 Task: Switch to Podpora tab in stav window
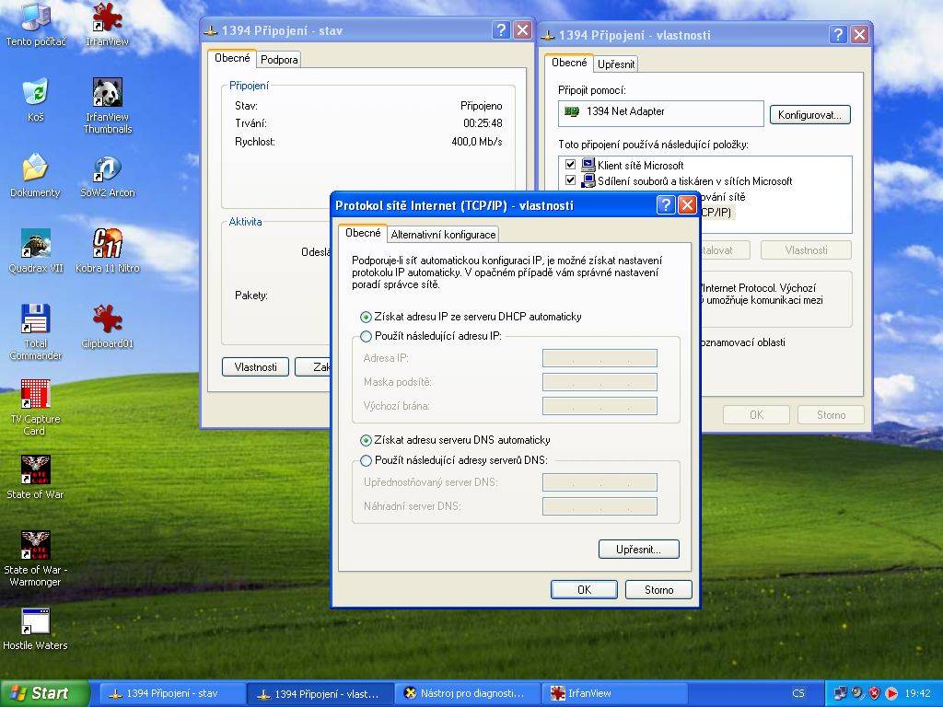(279, 60)
